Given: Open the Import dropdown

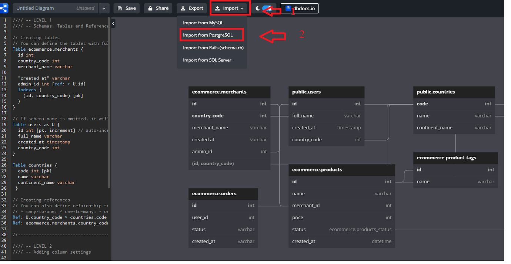Looking at the screenshot, I should click(230, 8).
